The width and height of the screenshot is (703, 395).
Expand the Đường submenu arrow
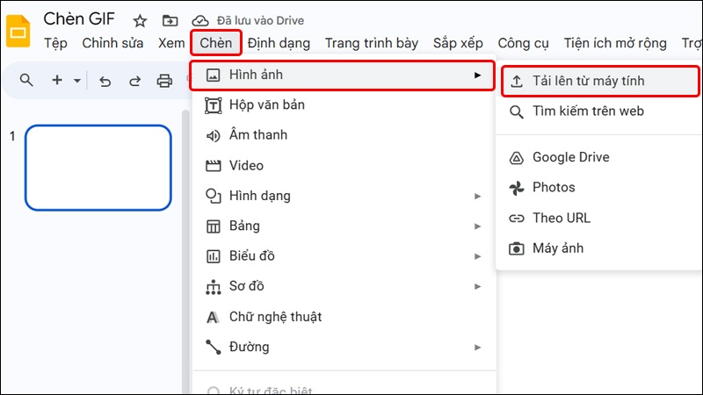coord(477,347)
